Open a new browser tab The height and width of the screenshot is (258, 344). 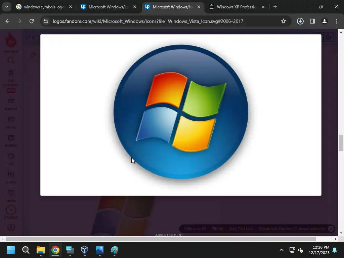point(275,7)
